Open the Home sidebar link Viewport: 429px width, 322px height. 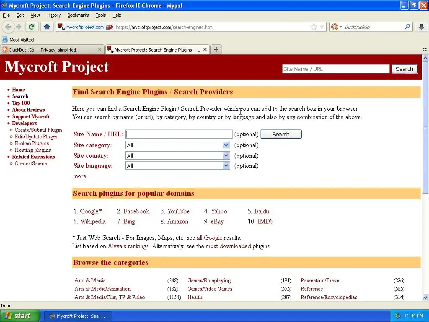click(18, 90)
